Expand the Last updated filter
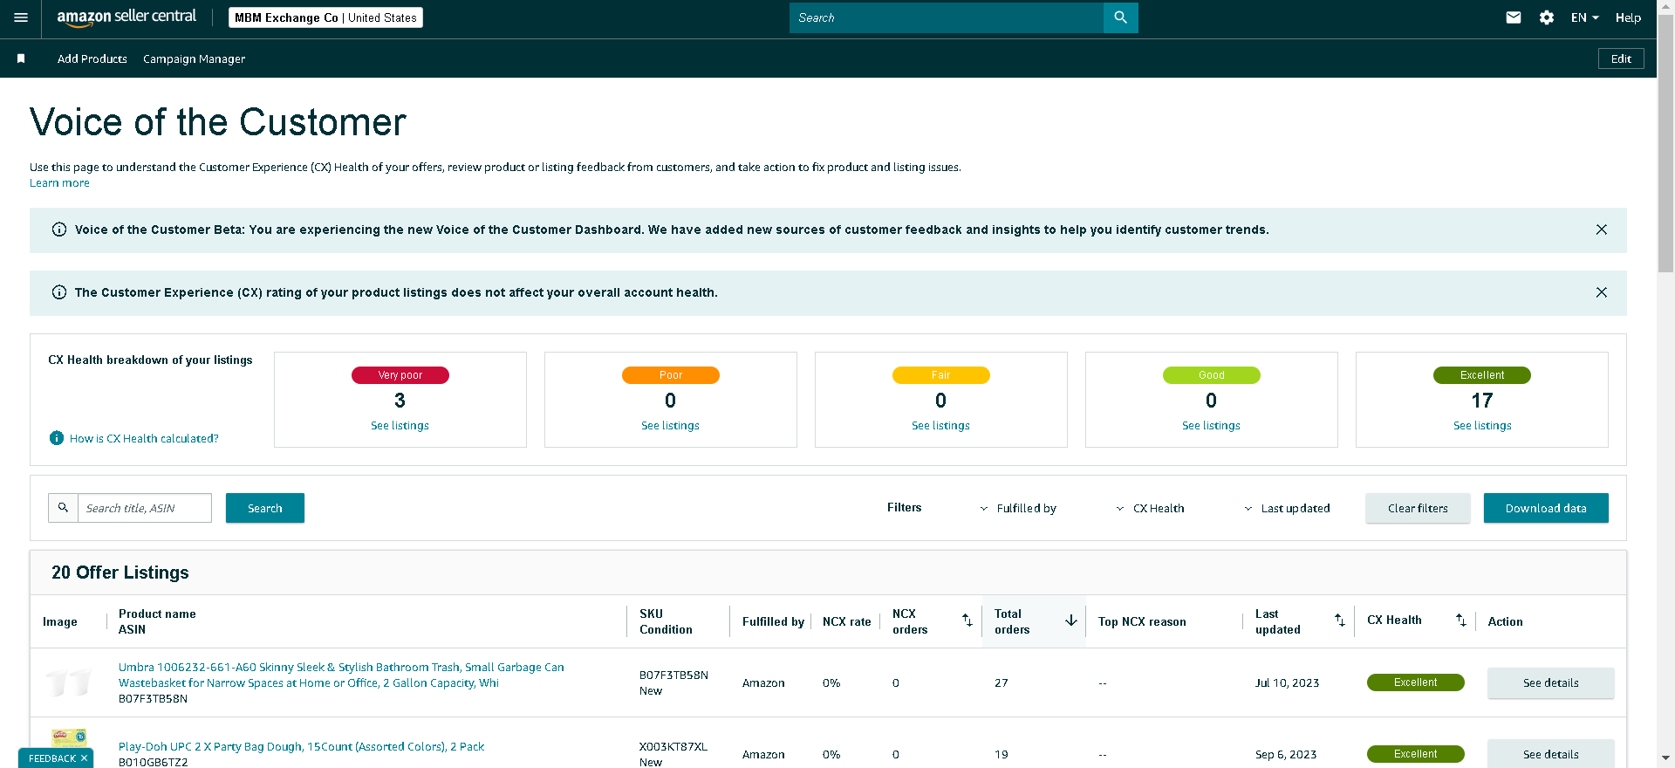Image resolution: width=1675 pixels, height=768 pixels. tap(1288, 508)
